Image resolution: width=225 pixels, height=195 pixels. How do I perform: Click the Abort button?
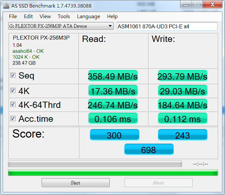(158, 182)
